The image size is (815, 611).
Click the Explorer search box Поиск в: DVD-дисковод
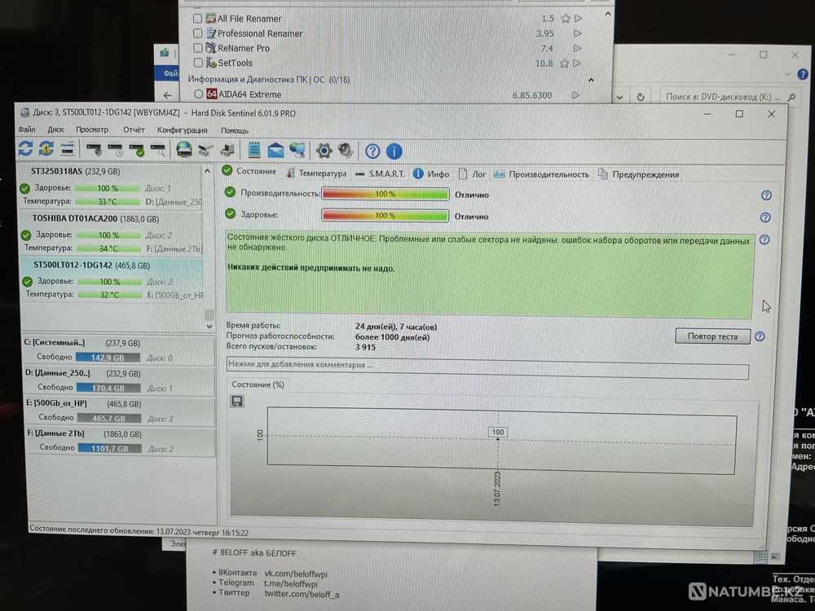(729, 97)
